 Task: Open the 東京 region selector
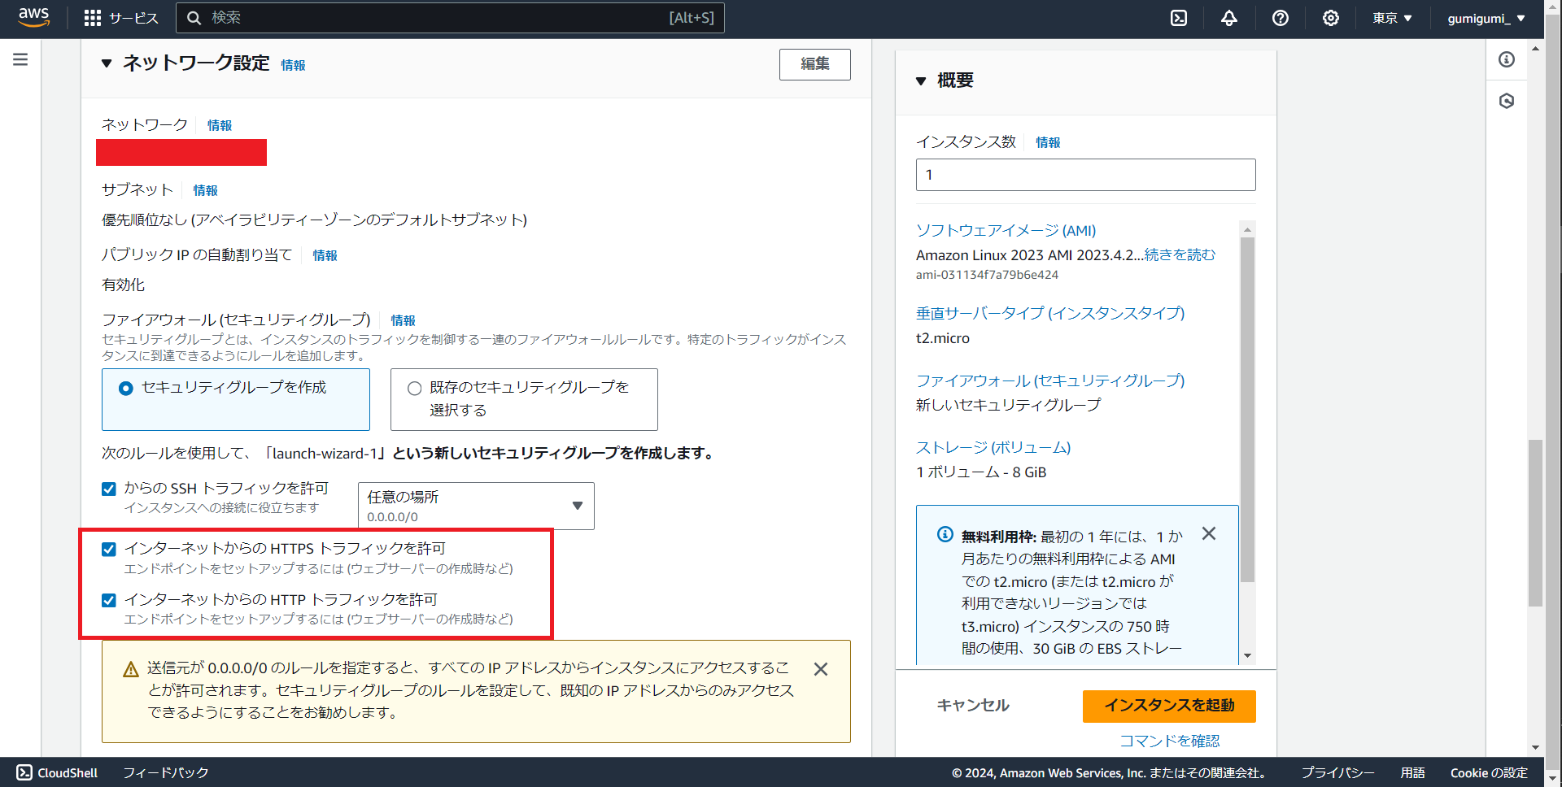(1391, 18)
